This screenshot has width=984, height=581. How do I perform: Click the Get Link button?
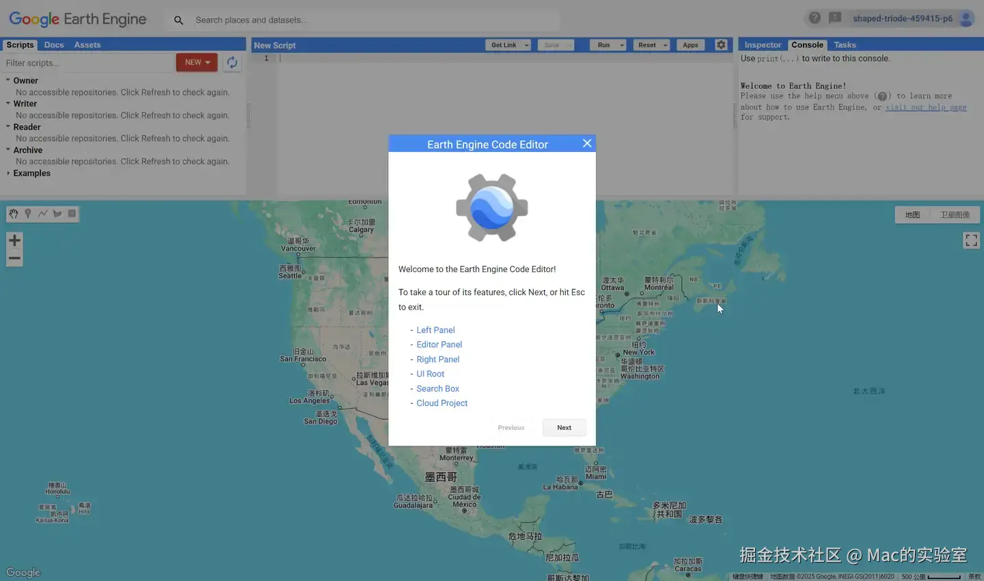pos(504,45)
